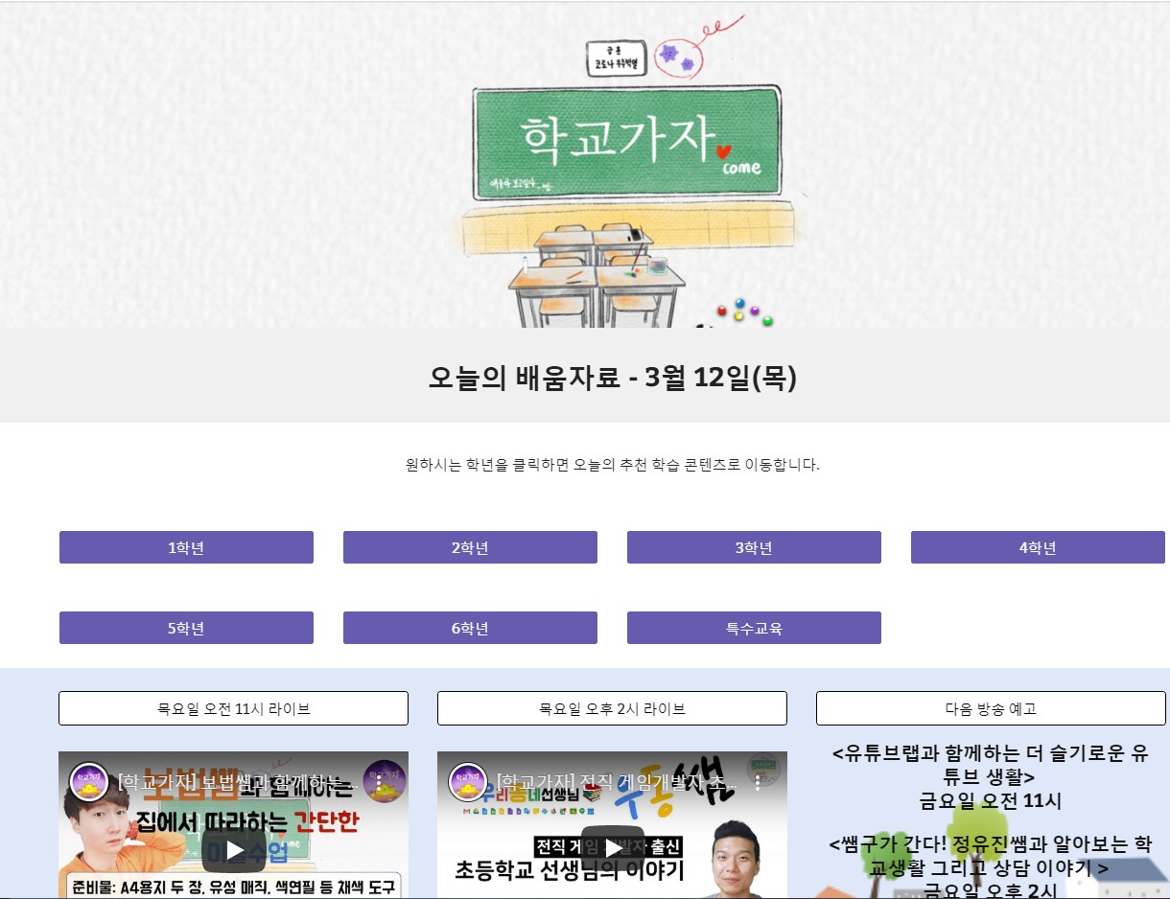
Task: Select the 4학년 grade button
Action: [1038, 547]
